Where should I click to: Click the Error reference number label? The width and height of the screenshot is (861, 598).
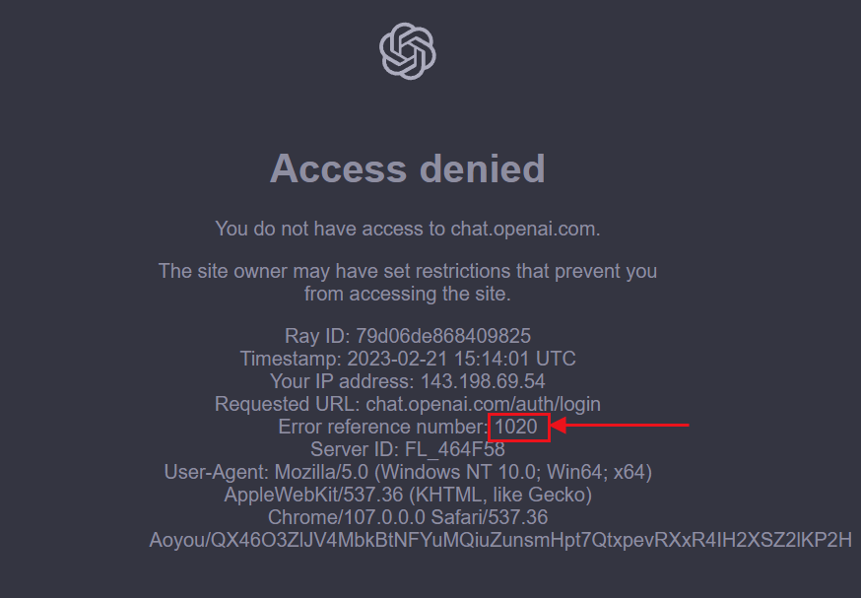pos(383,427)
